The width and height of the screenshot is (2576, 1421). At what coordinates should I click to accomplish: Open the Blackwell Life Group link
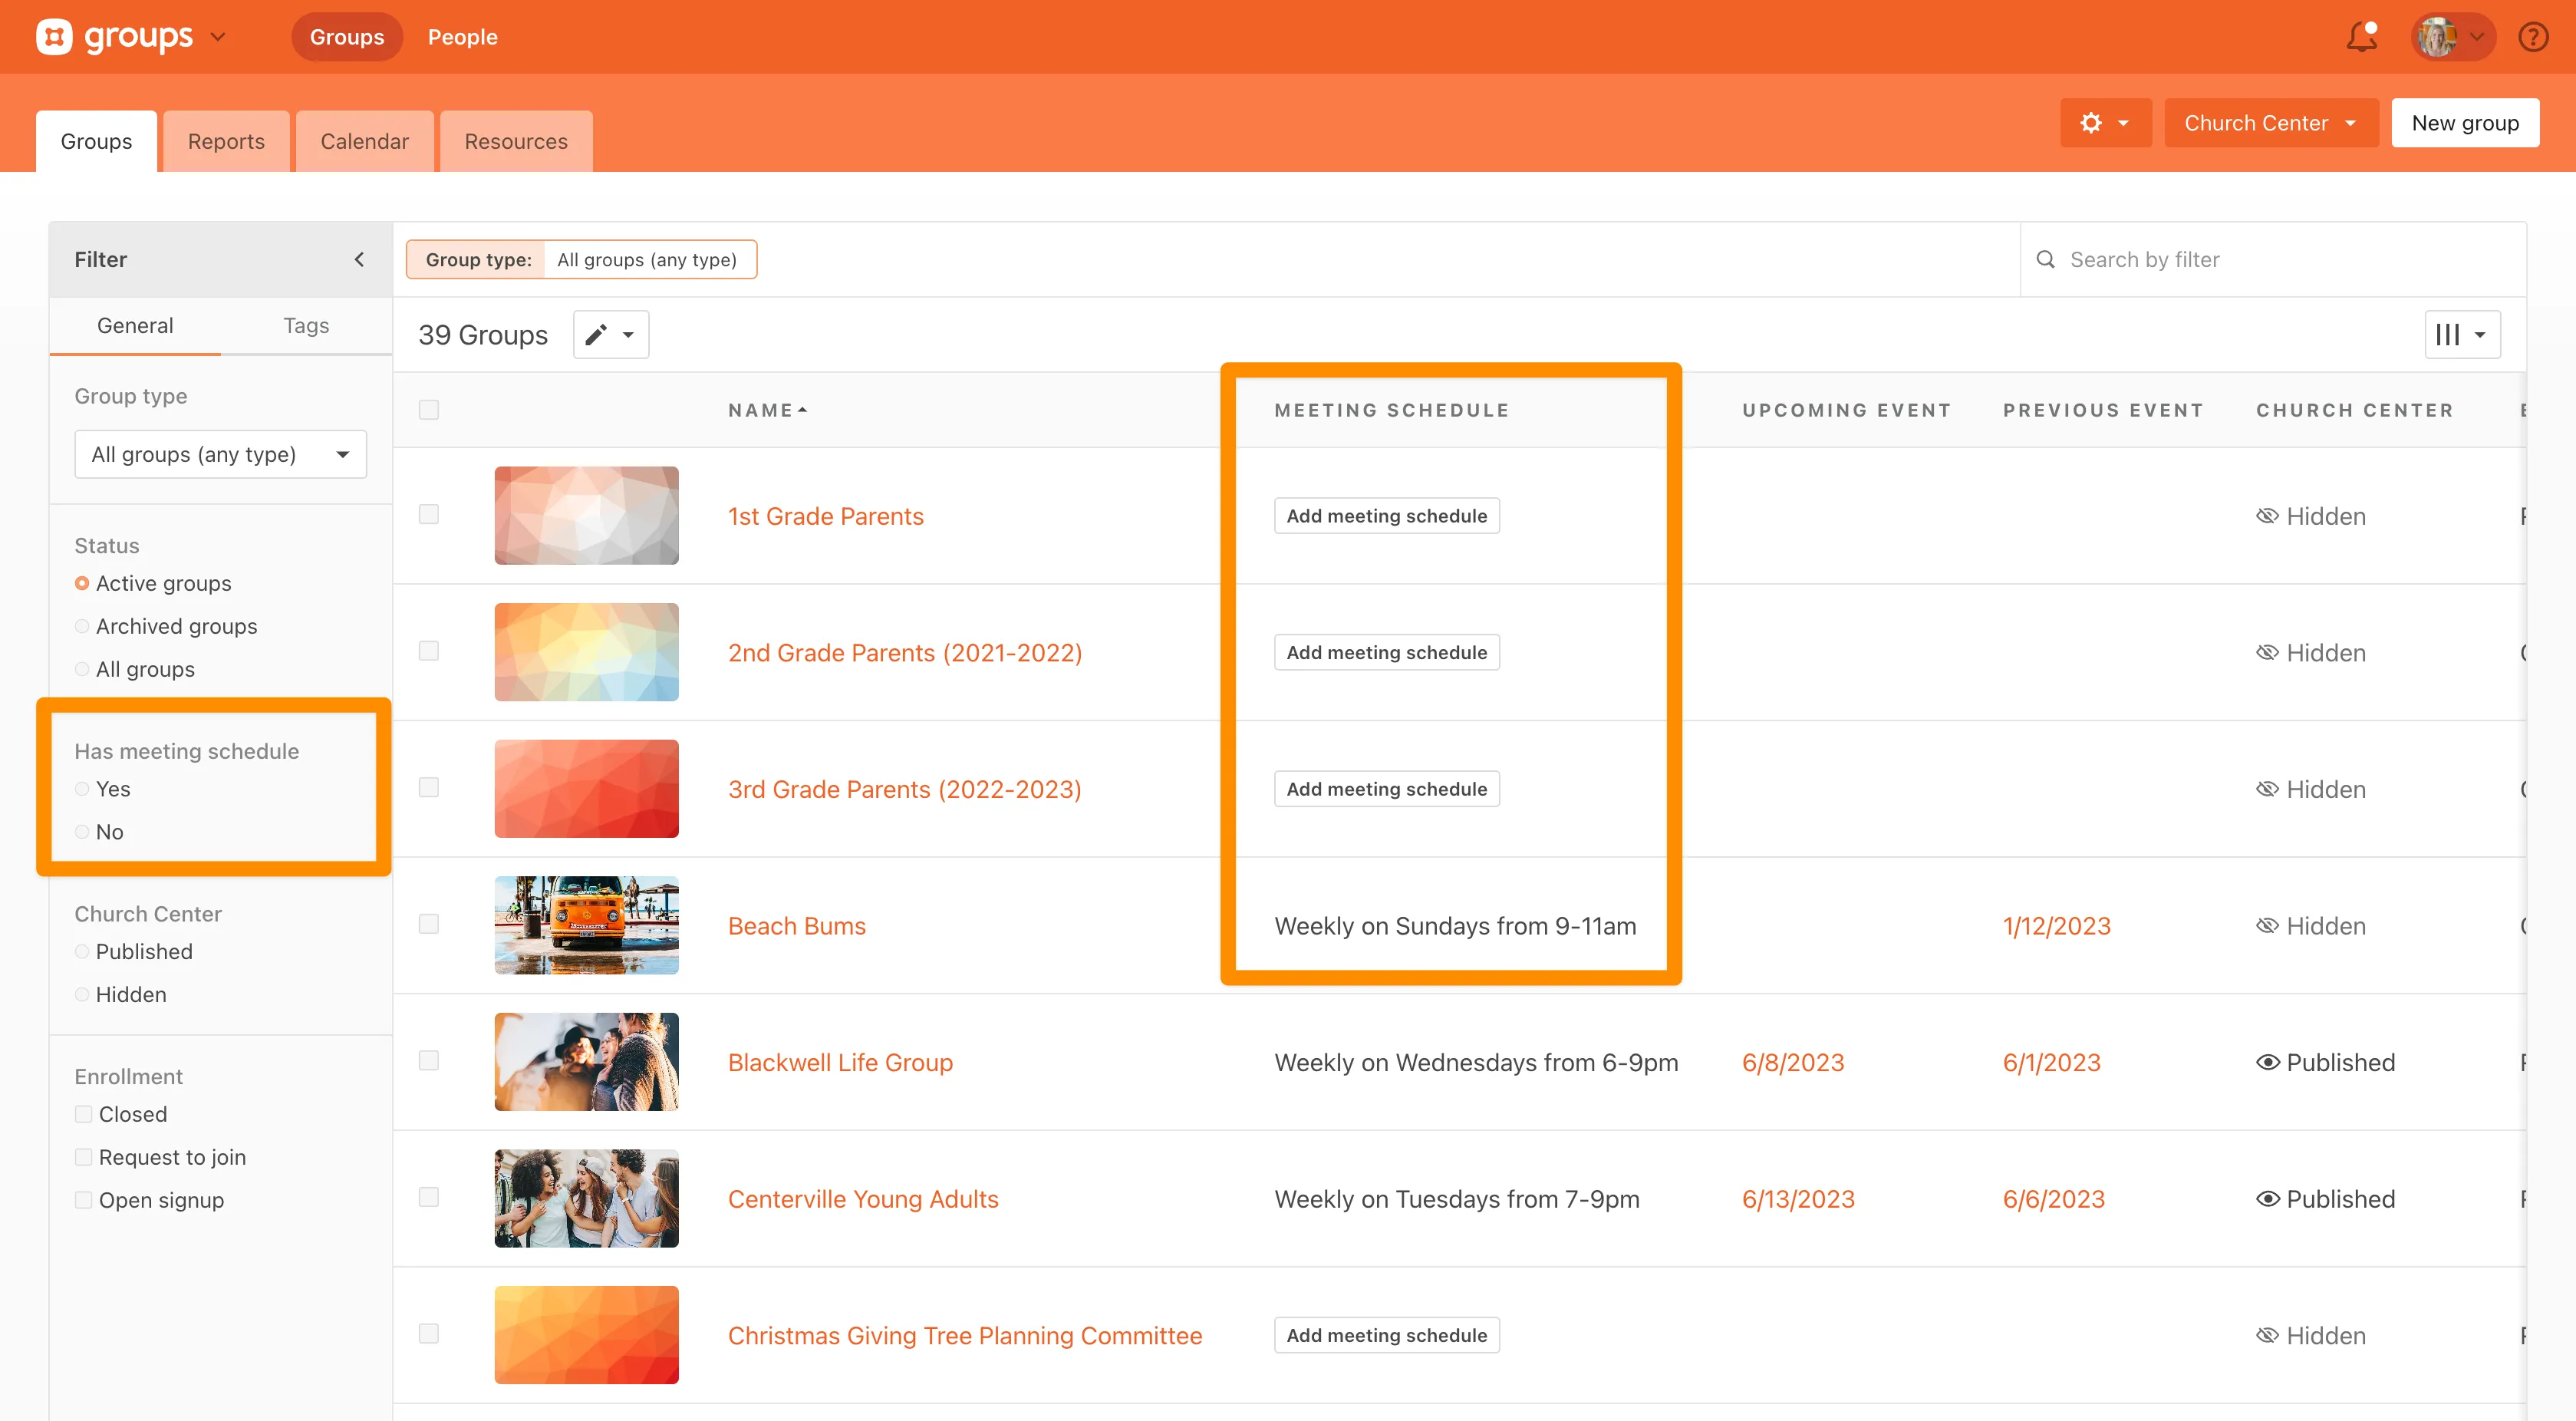tap(840, 1062)
